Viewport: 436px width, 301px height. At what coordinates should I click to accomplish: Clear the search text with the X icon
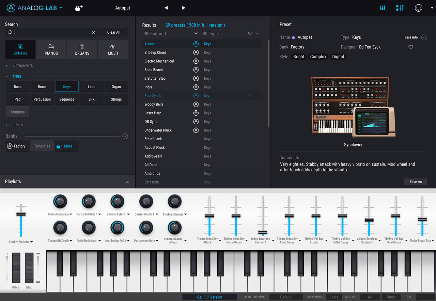[x=94, y=32]
